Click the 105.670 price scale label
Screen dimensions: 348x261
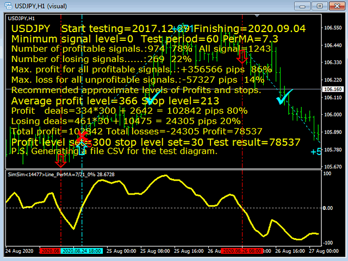pyautogui.click(x=333, y=167)
